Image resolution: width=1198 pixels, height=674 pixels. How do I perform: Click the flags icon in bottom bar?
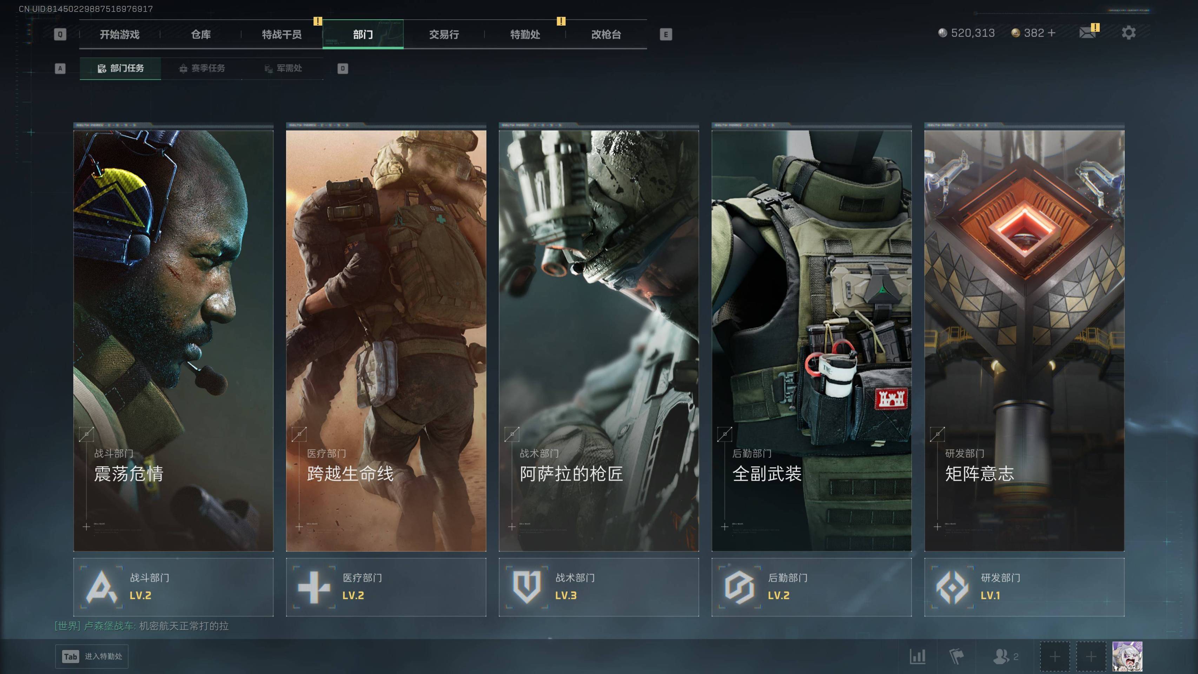tap(956, 656)
